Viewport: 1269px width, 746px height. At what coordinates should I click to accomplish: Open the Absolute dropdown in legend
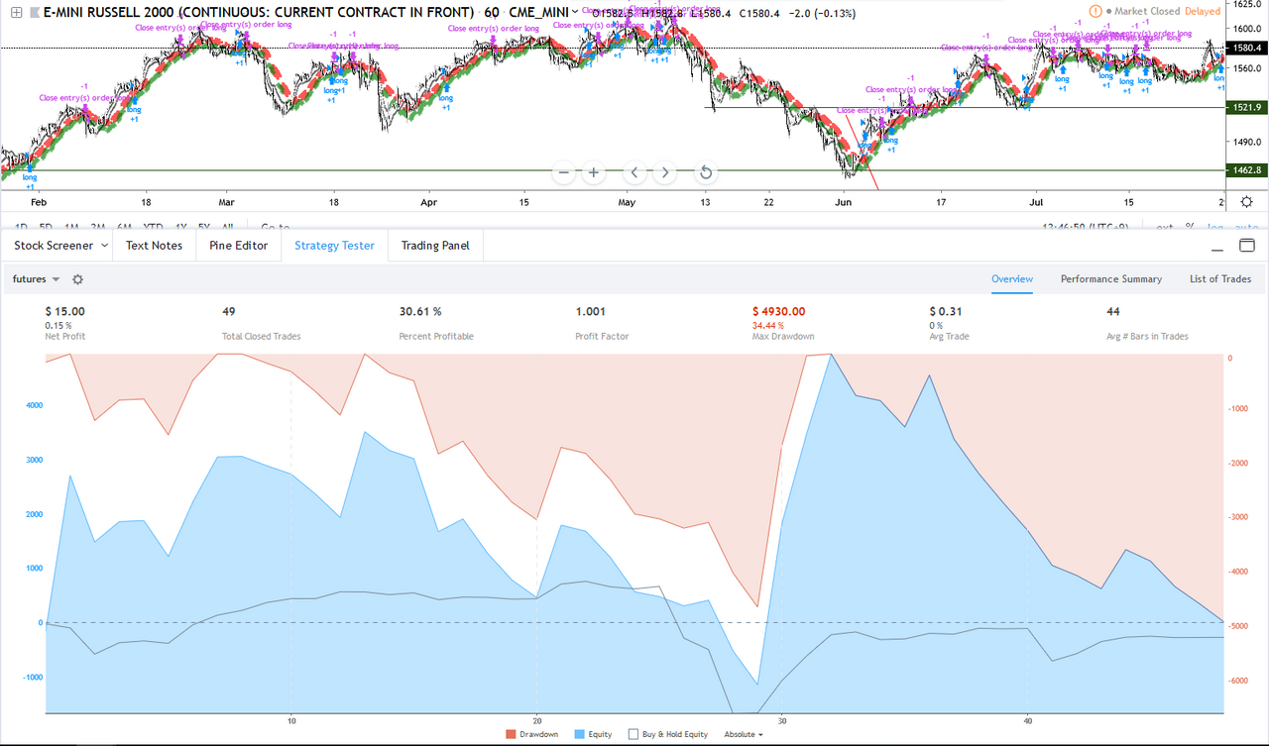[x=744, y=734]
